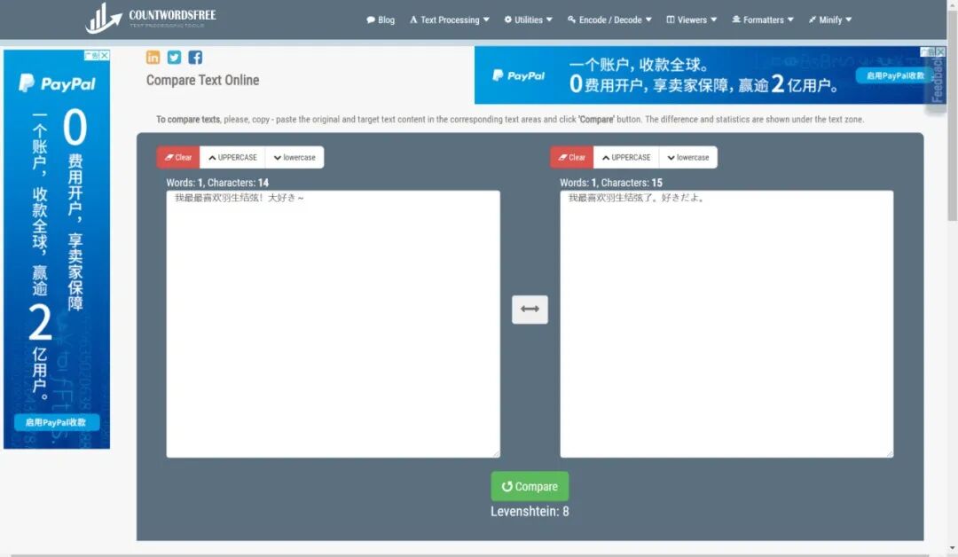Screen dimensions: 958x557
Task: Clear the right text area
Action: pos(571,156)
